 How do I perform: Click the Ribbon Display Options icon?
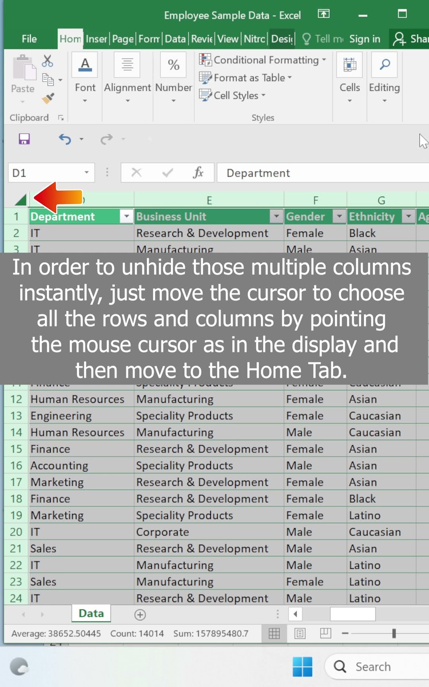tap(324, 14)
